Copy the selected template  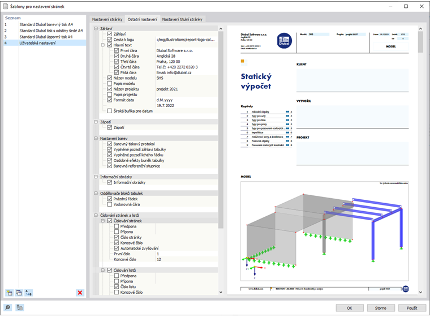point(19,293)
